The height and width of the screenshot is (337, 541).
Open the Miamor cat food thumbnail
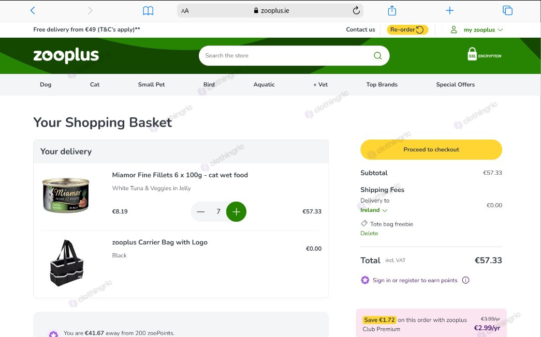click(x=66, y=195)
